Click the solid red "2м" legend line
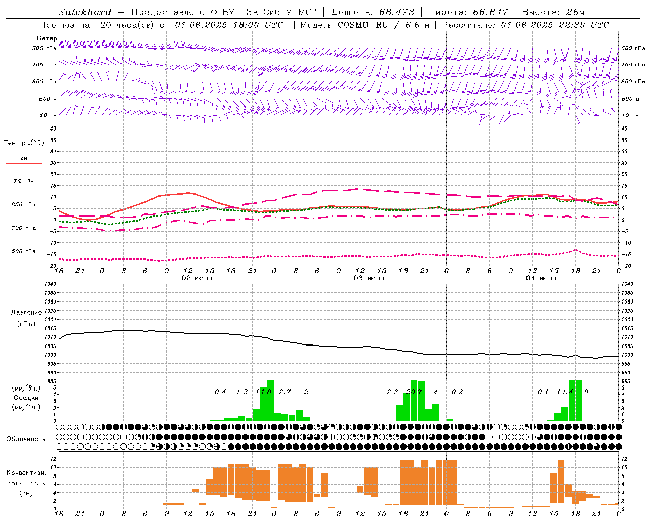Image resolution: width=648 pixels, height=518 pixels. [23, 163]
